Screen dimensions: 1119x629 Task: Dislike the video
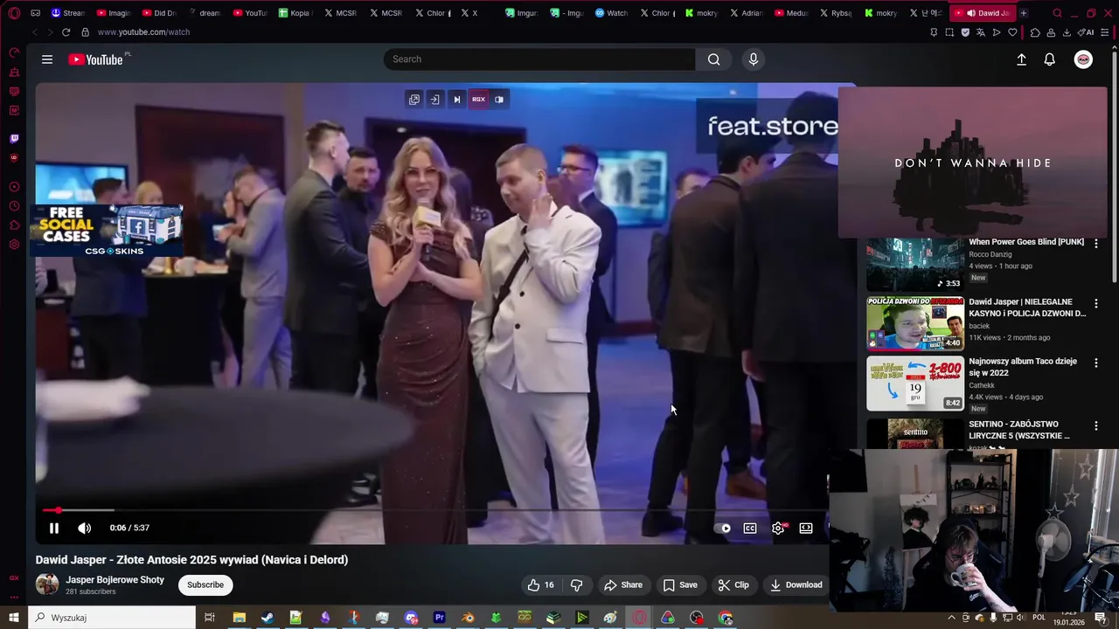coord(576,585)
